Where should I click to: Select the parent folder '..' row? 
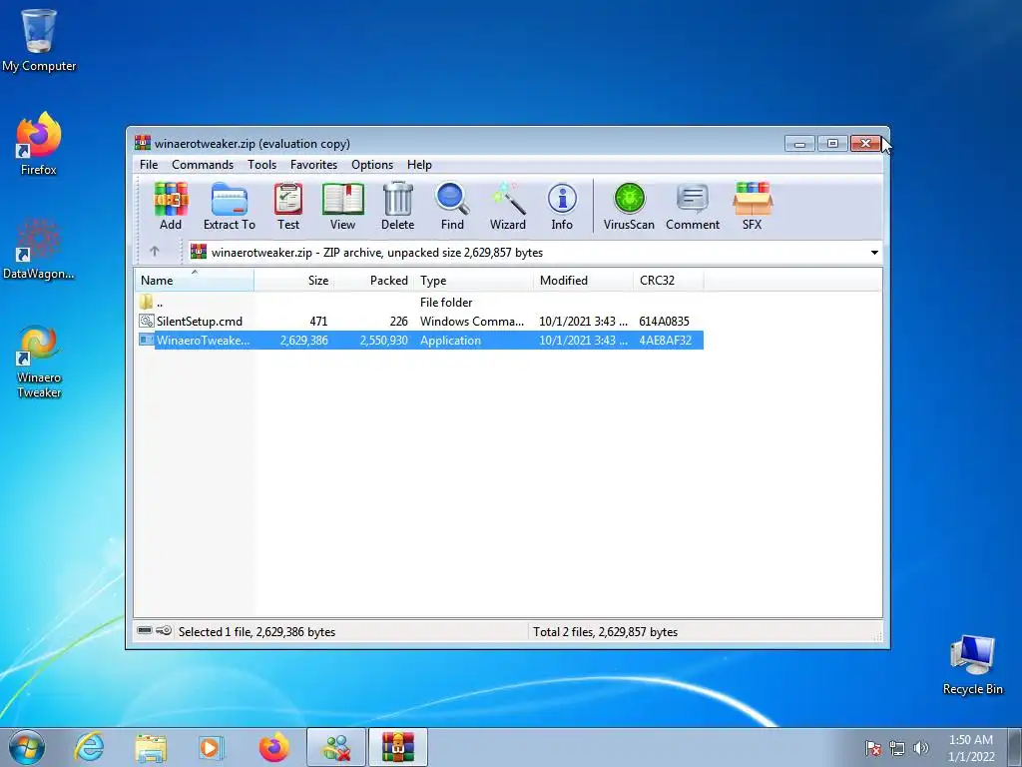(420, 302)
